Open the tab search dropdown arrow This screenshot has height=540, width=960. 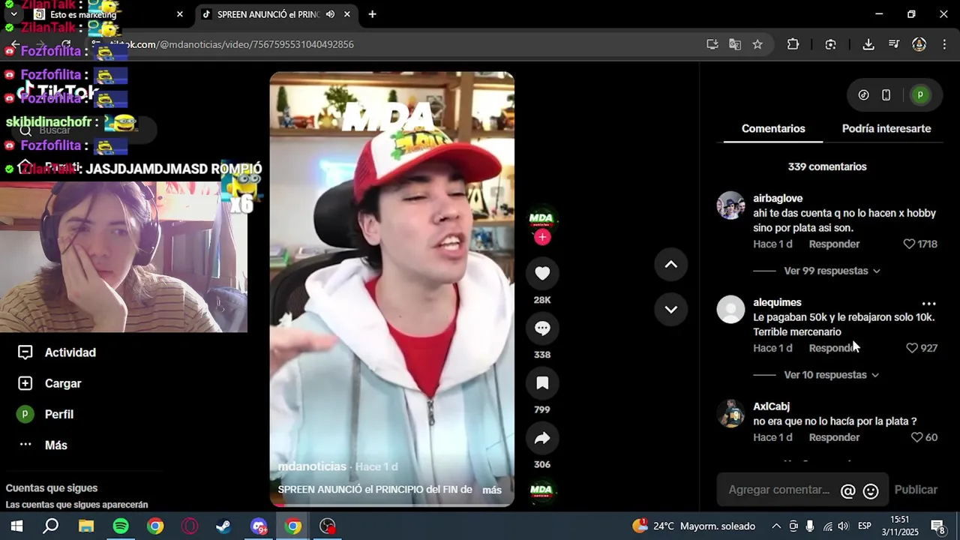(x=13, y=14)
